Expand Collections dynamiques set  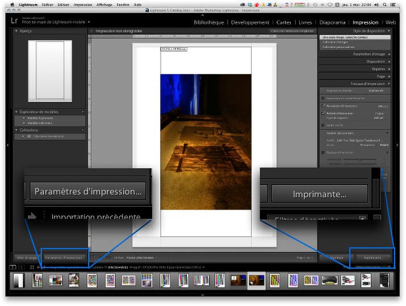click(23, 136)
